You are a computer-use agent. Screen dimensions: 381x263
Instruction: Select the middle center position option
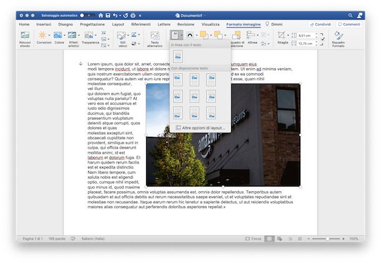tap(194, 96)
